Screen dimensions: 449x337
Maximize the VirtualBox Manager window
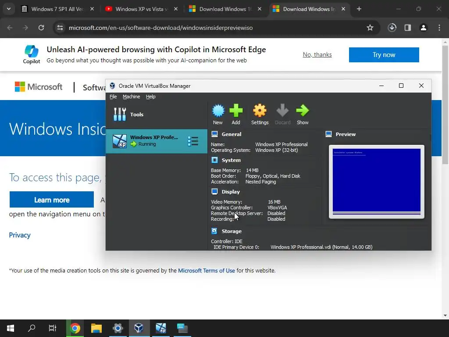click(401, 86)
